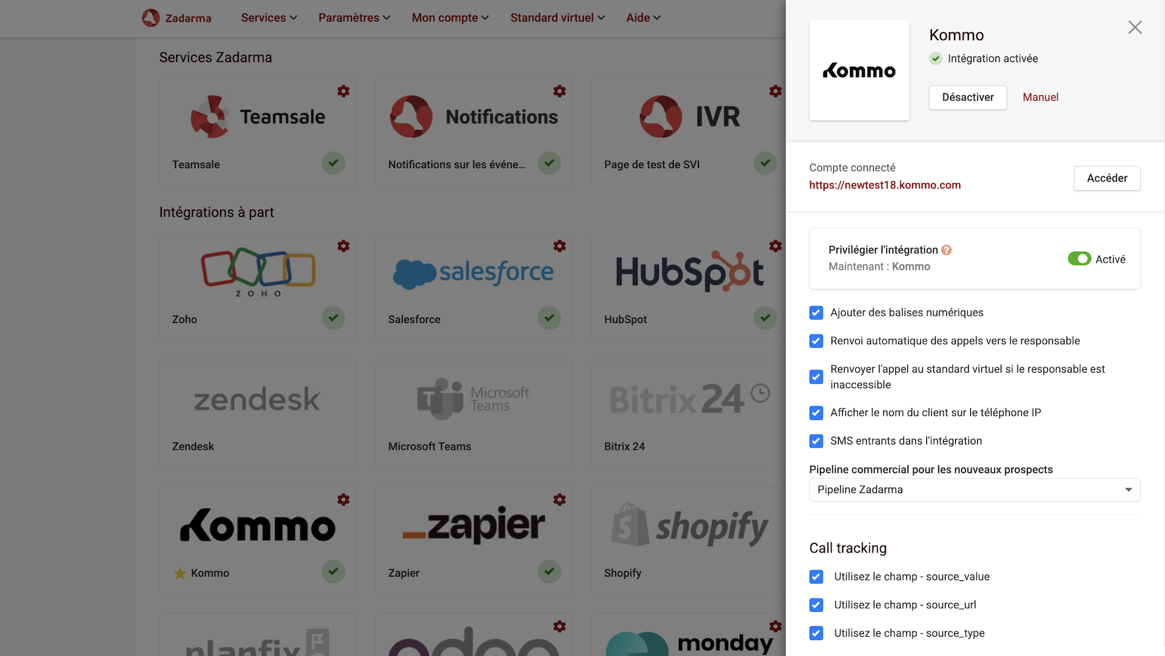Viewport: 1165px width, 656px height.
Task: Open settings gear on Notifications card
Action: coord(560,91)
